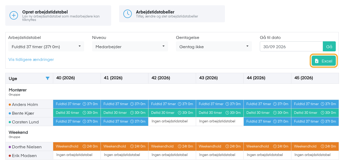Image resolution: width=344 pixels, height=165 pixels.
Task: Open the Gentagelse dropdown
Action: coord(214,47)
